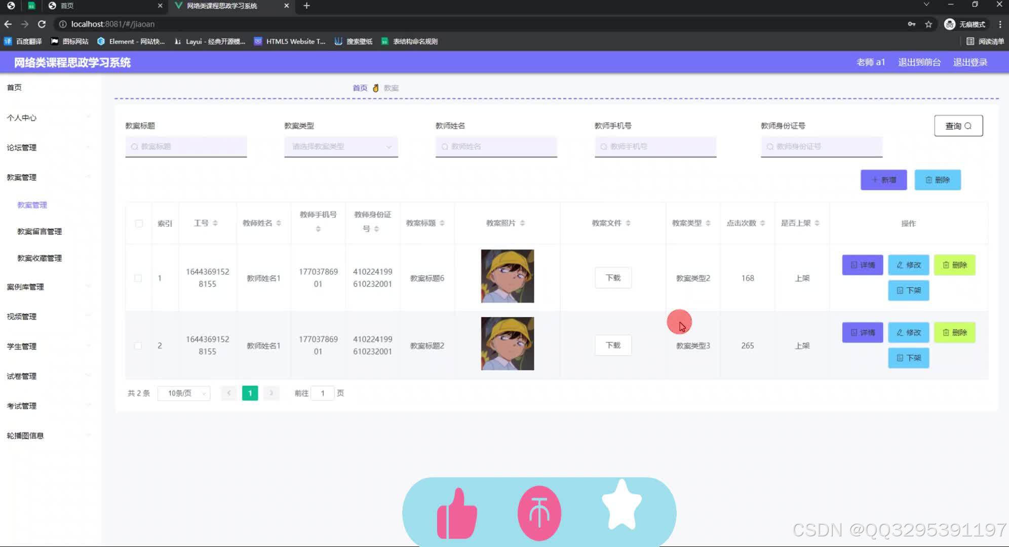This screenshot has height=547, width=1009.
Task: Expand 视频管理 sidebar menu
Action: pos(50,317)
